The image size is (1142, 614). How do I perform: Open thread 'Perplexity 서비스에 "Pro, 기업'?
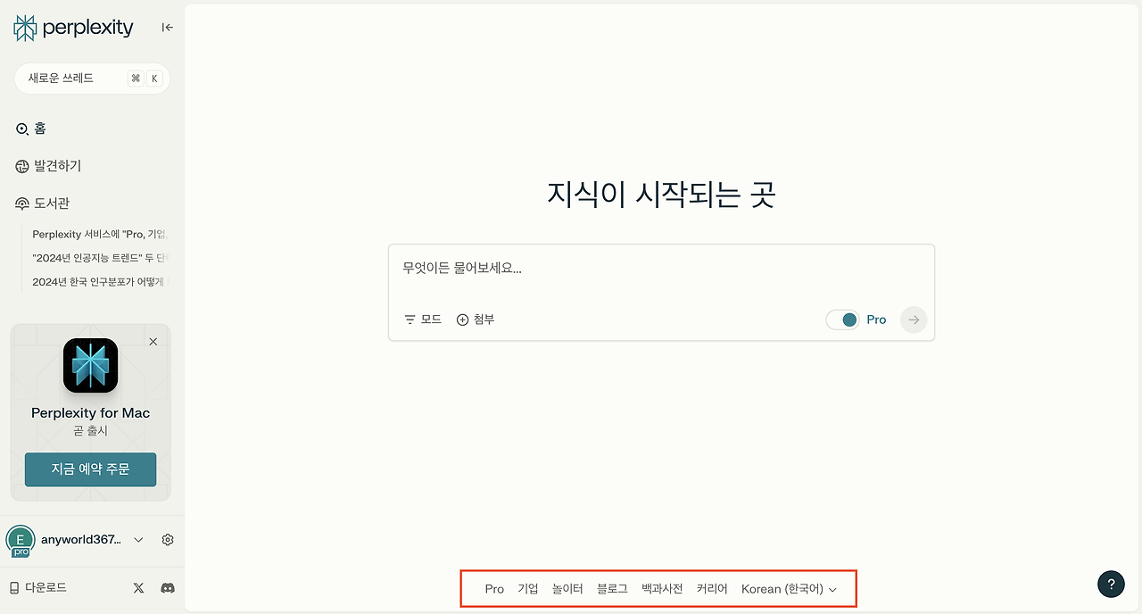tap(100, 235)
